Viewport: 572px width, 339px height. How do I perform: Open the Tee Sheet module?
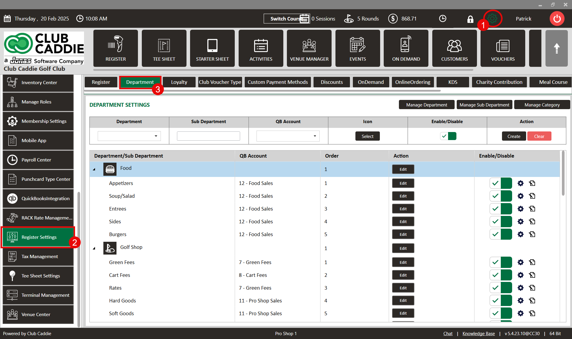tap(164, 48)
